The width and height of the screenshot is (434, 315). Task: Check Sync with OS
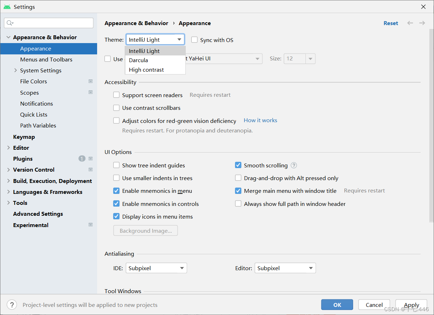[x=194, y=40]
